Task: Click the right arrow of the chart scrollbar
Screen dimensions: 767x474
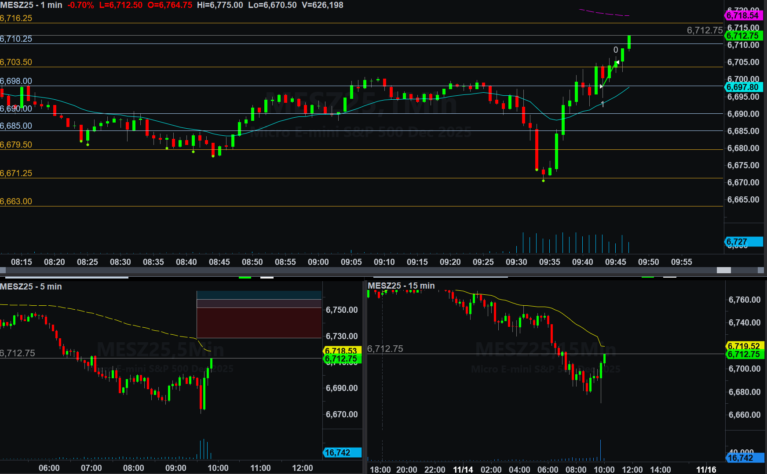Action: 760,270
